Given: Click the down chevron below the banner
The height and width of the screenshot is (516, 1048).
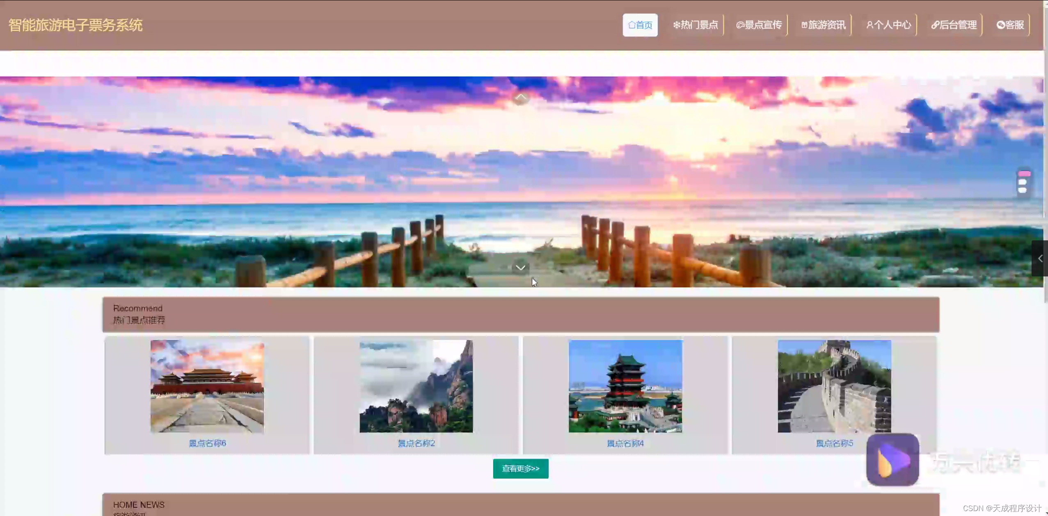Looking at the screenshot, I should click(520, 267).
